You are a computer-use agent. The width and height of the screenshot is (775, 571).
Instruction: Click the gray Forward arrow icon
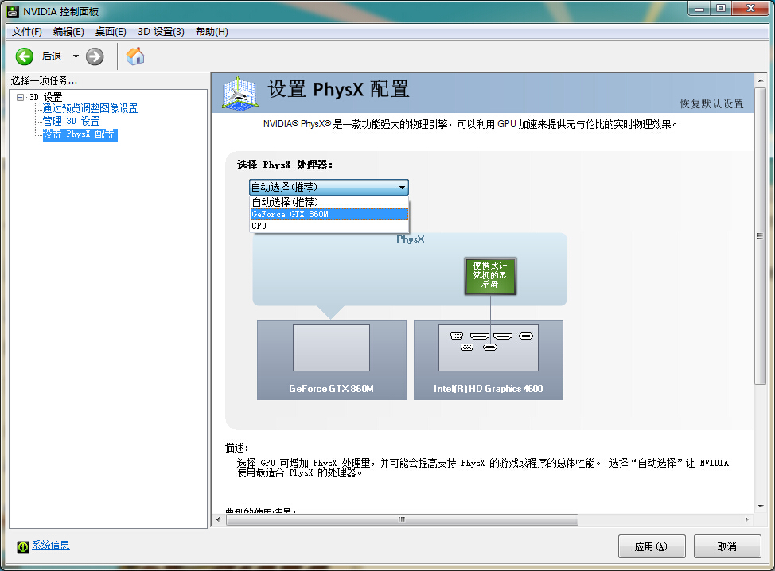coord(95,56)
